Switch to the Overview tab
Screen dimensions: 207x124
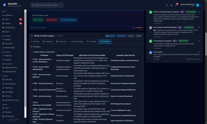tap(35, 42)
